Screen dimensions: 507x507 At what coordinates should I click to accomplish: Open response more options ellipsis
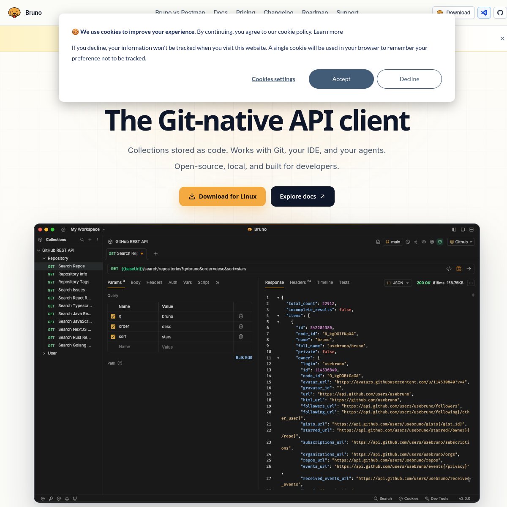471,283
